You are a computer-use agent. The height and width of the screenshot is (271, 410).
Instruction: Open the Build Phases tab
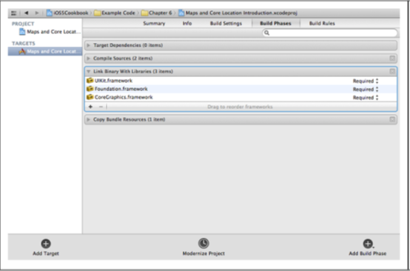coord(275,23)
